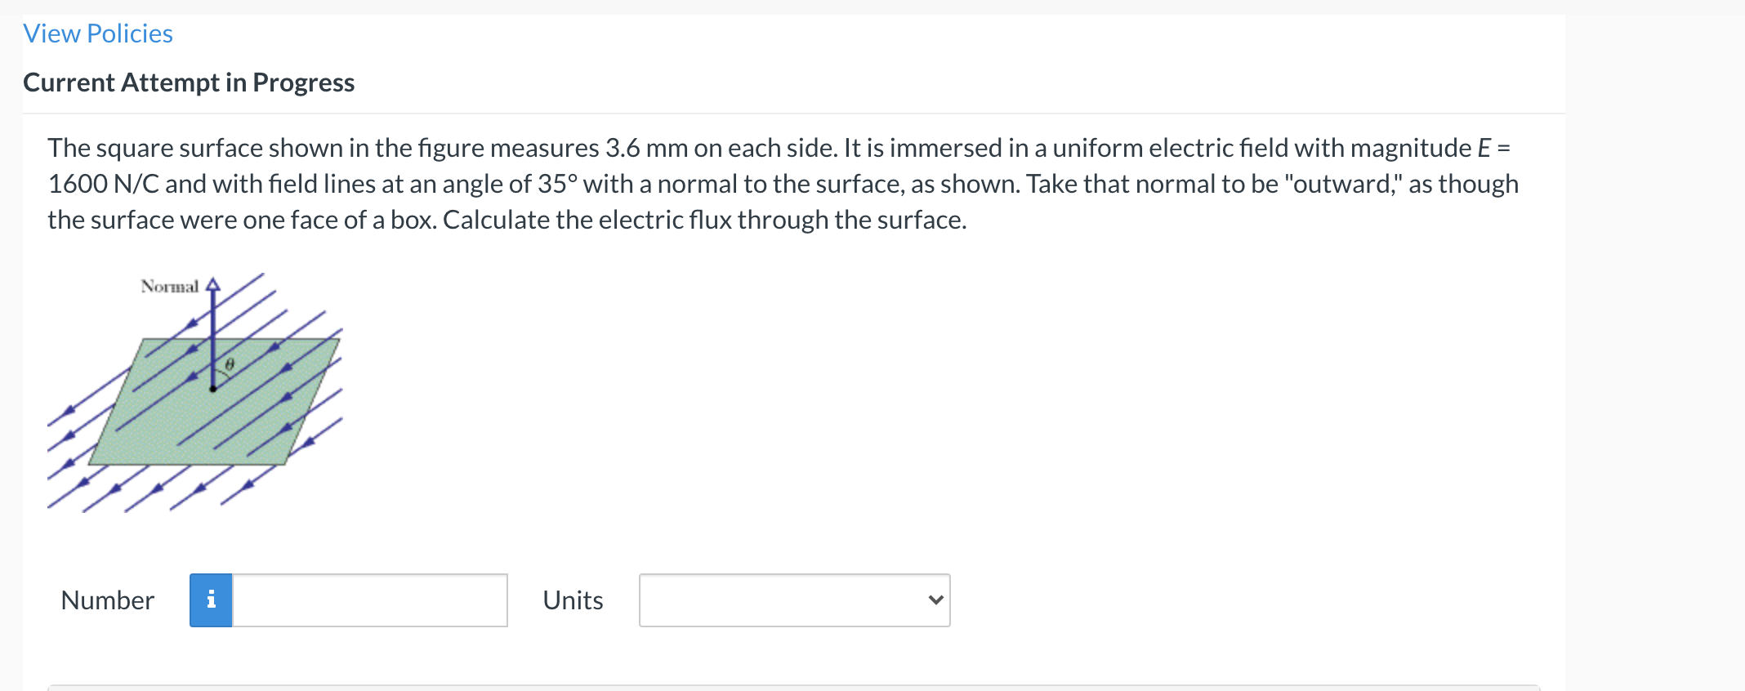
Task: Click the white question panel area
Action: pyautogui.click(x=1225, y=368)
